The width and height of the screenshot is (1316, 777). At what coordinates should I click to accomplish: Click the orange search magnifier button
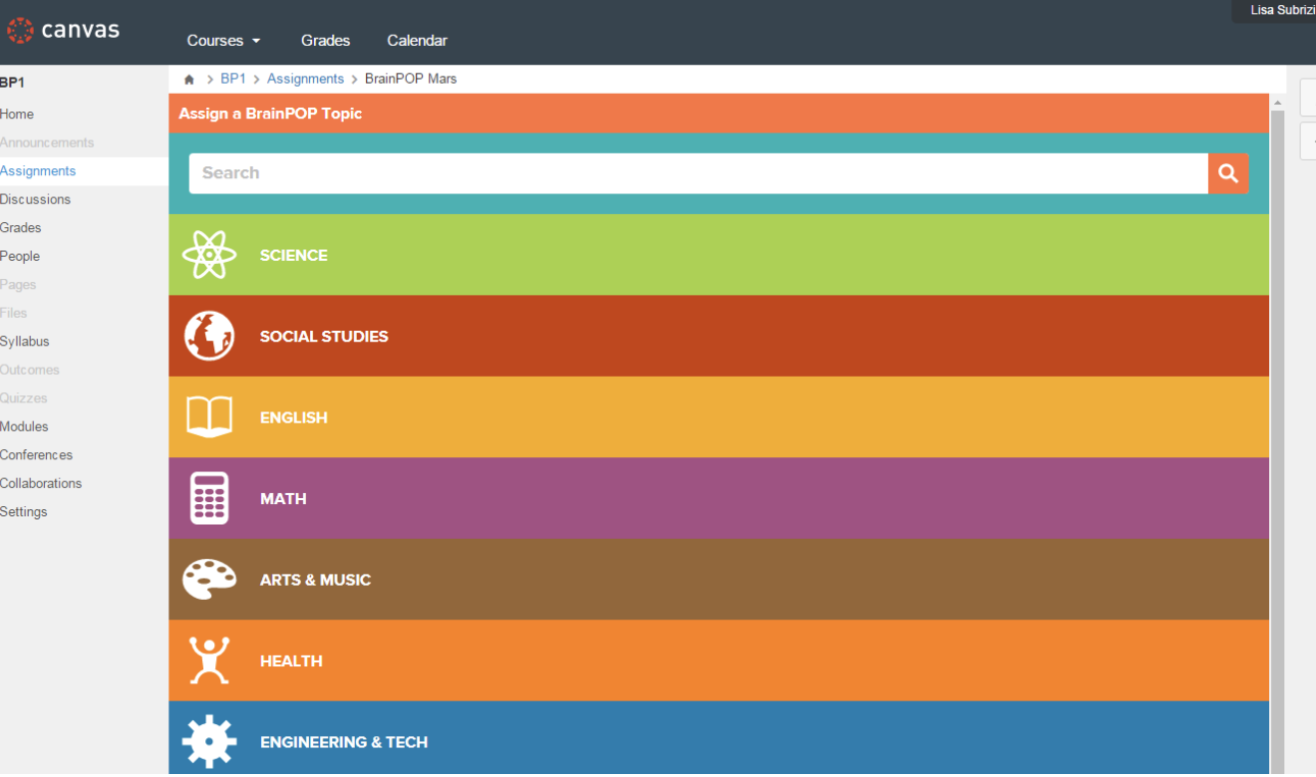pos(1228,173)
